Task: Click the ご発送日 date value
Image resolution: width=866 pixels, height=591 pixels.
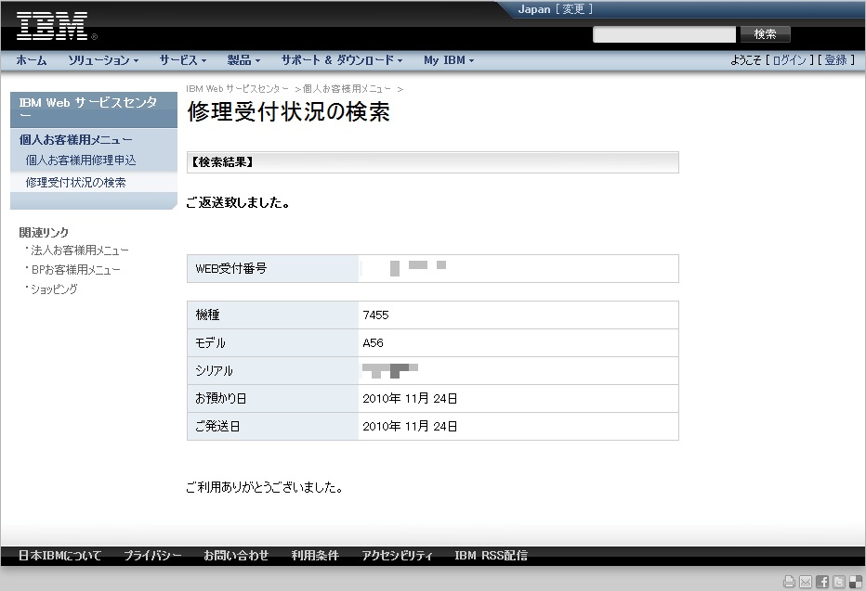Action: pyautogui.click(x=410, y=426)
